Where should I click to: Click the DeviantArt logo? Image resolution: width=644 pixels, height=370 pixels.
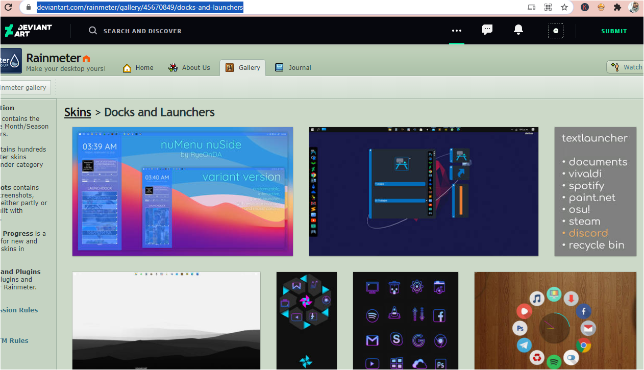[x=28, y=31]
